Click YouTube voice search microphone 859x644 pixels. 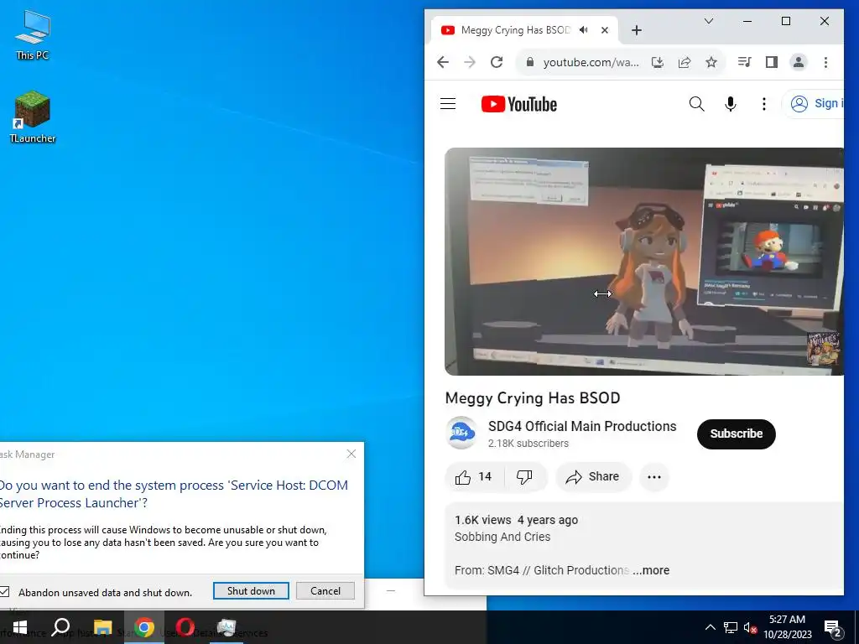pyautogui.click(x=731, y=103)
